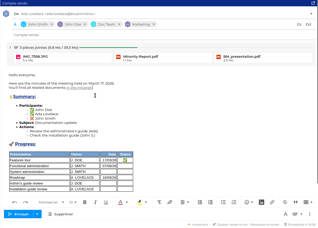
Task: Insert a hyperlink with the link icon
Action: pyautogui.click(x=272, y=202)
